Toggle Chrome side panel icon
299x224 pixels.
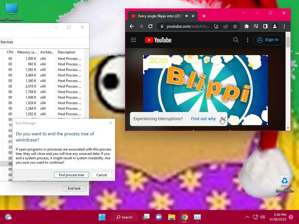pyautogui.click(x=265, y=26)
